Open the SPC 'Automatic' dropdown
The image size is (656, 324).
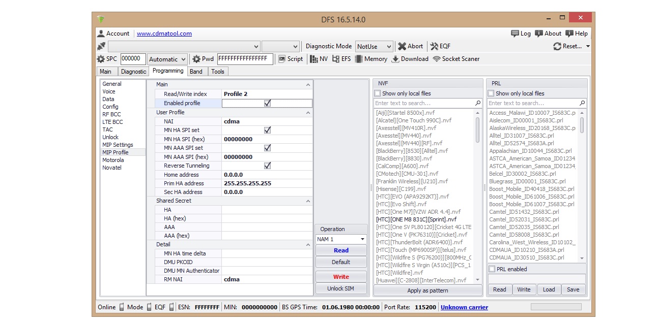(167, 59)
